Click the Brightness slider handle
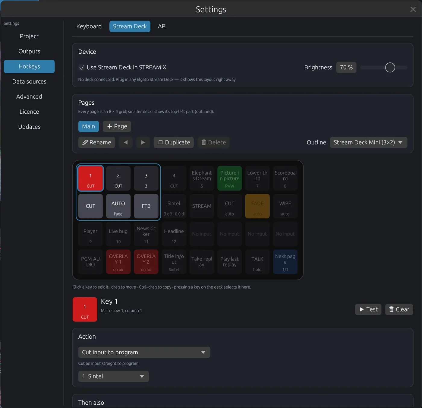This screenshot has width=422, height=408. pyautogui.click(x=390, y=68)
